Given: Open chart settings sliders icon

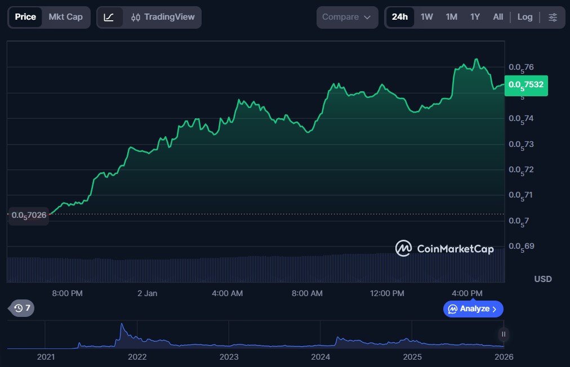Looking at the screenshot, I should tap(553, 17).
